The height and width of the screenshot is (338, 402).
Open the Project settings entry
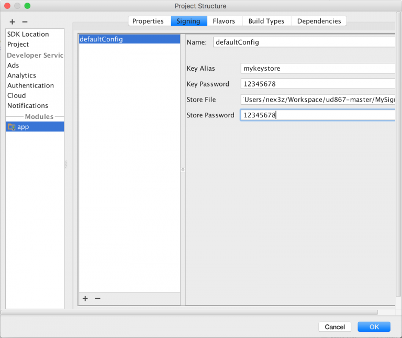point(18,45)
